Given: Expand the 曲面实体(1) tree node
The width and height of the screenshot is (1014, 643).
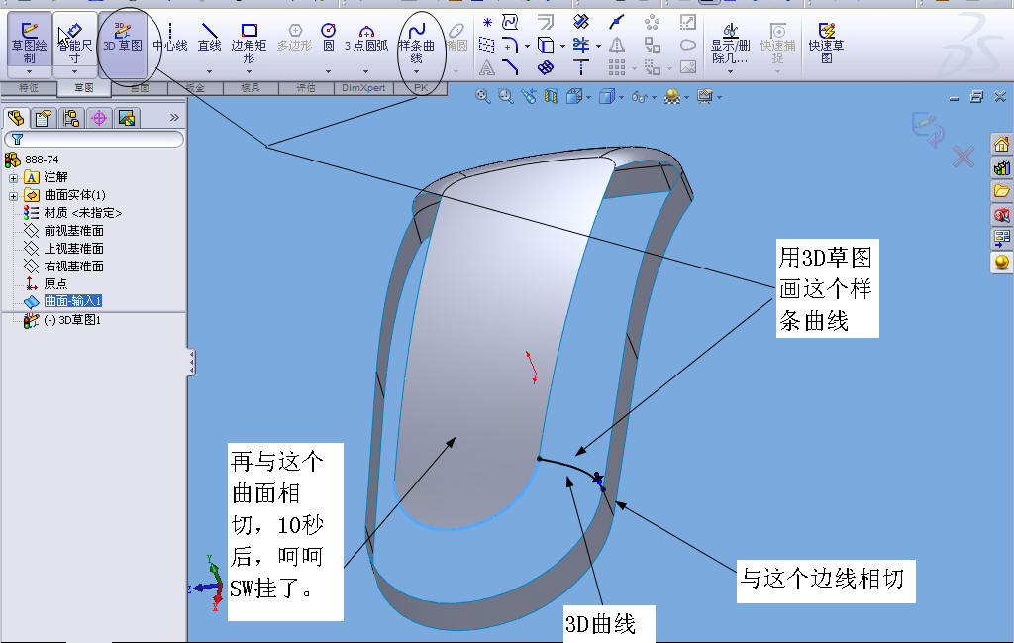Looking at the screenshot, I should 13,195.
